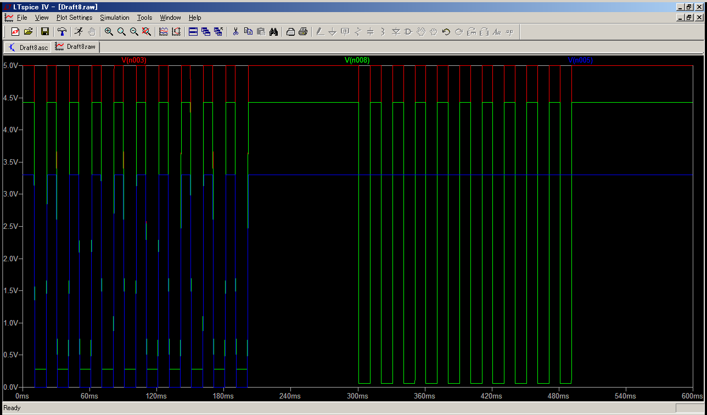Click the Zoom Out magnifier icon
Image resolution: width=707 pixels, height=415 pixels.
click(134, 32)
